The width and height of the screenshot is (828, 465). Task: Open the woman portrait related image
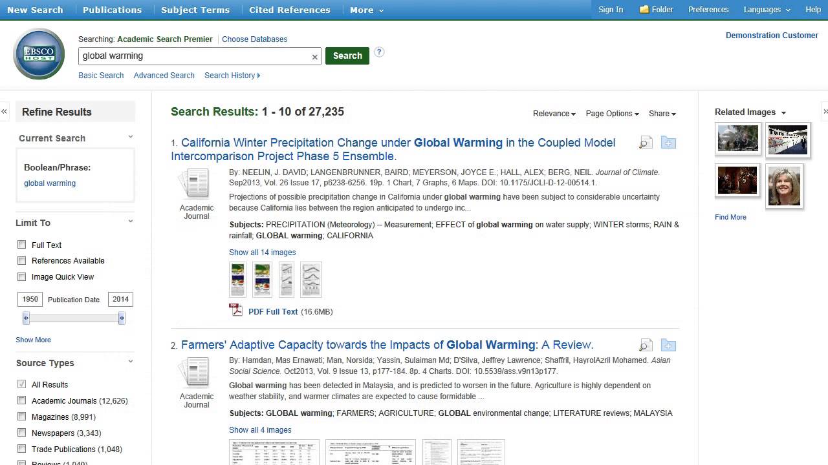click(784, 186)
